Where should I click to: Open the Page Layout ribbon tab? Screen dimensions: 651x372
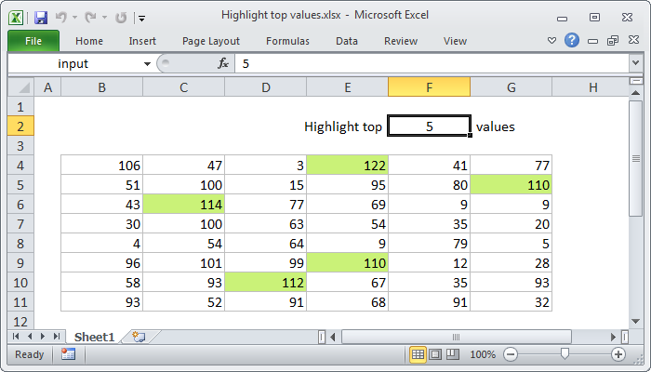(211, 41)
